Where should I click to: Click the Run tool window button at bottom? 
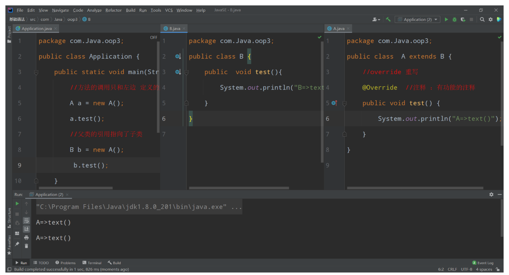coord(21,263)
